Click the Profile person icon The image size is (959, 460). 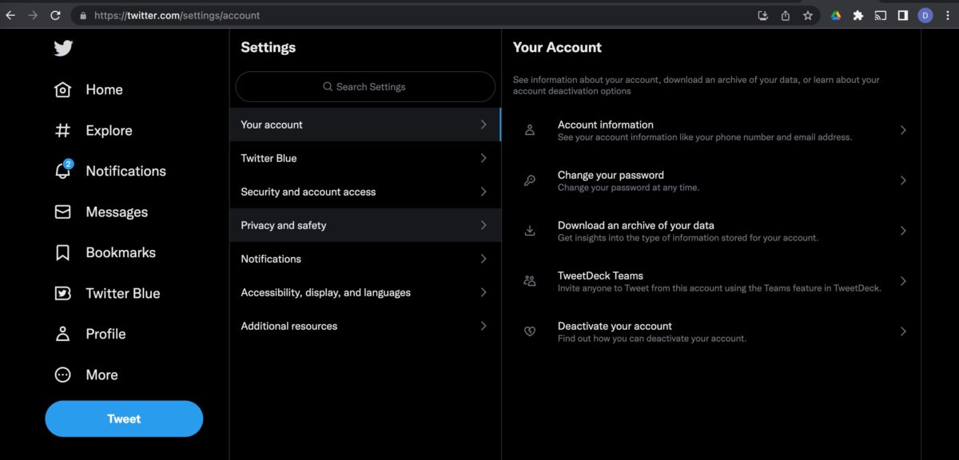tap(62, 334)
